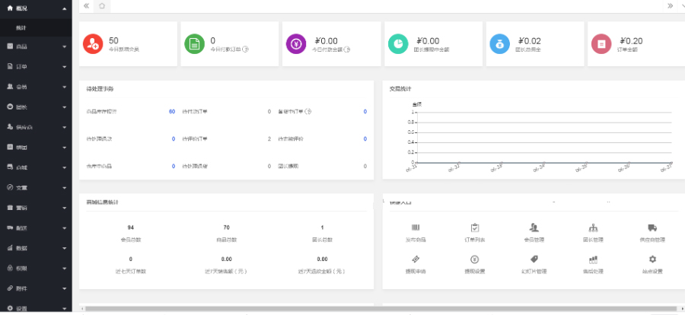The height and width of the screenshot is (315, 685).
Task: Expand the 数据 data sidebar menu
Action: coord(36,248)
